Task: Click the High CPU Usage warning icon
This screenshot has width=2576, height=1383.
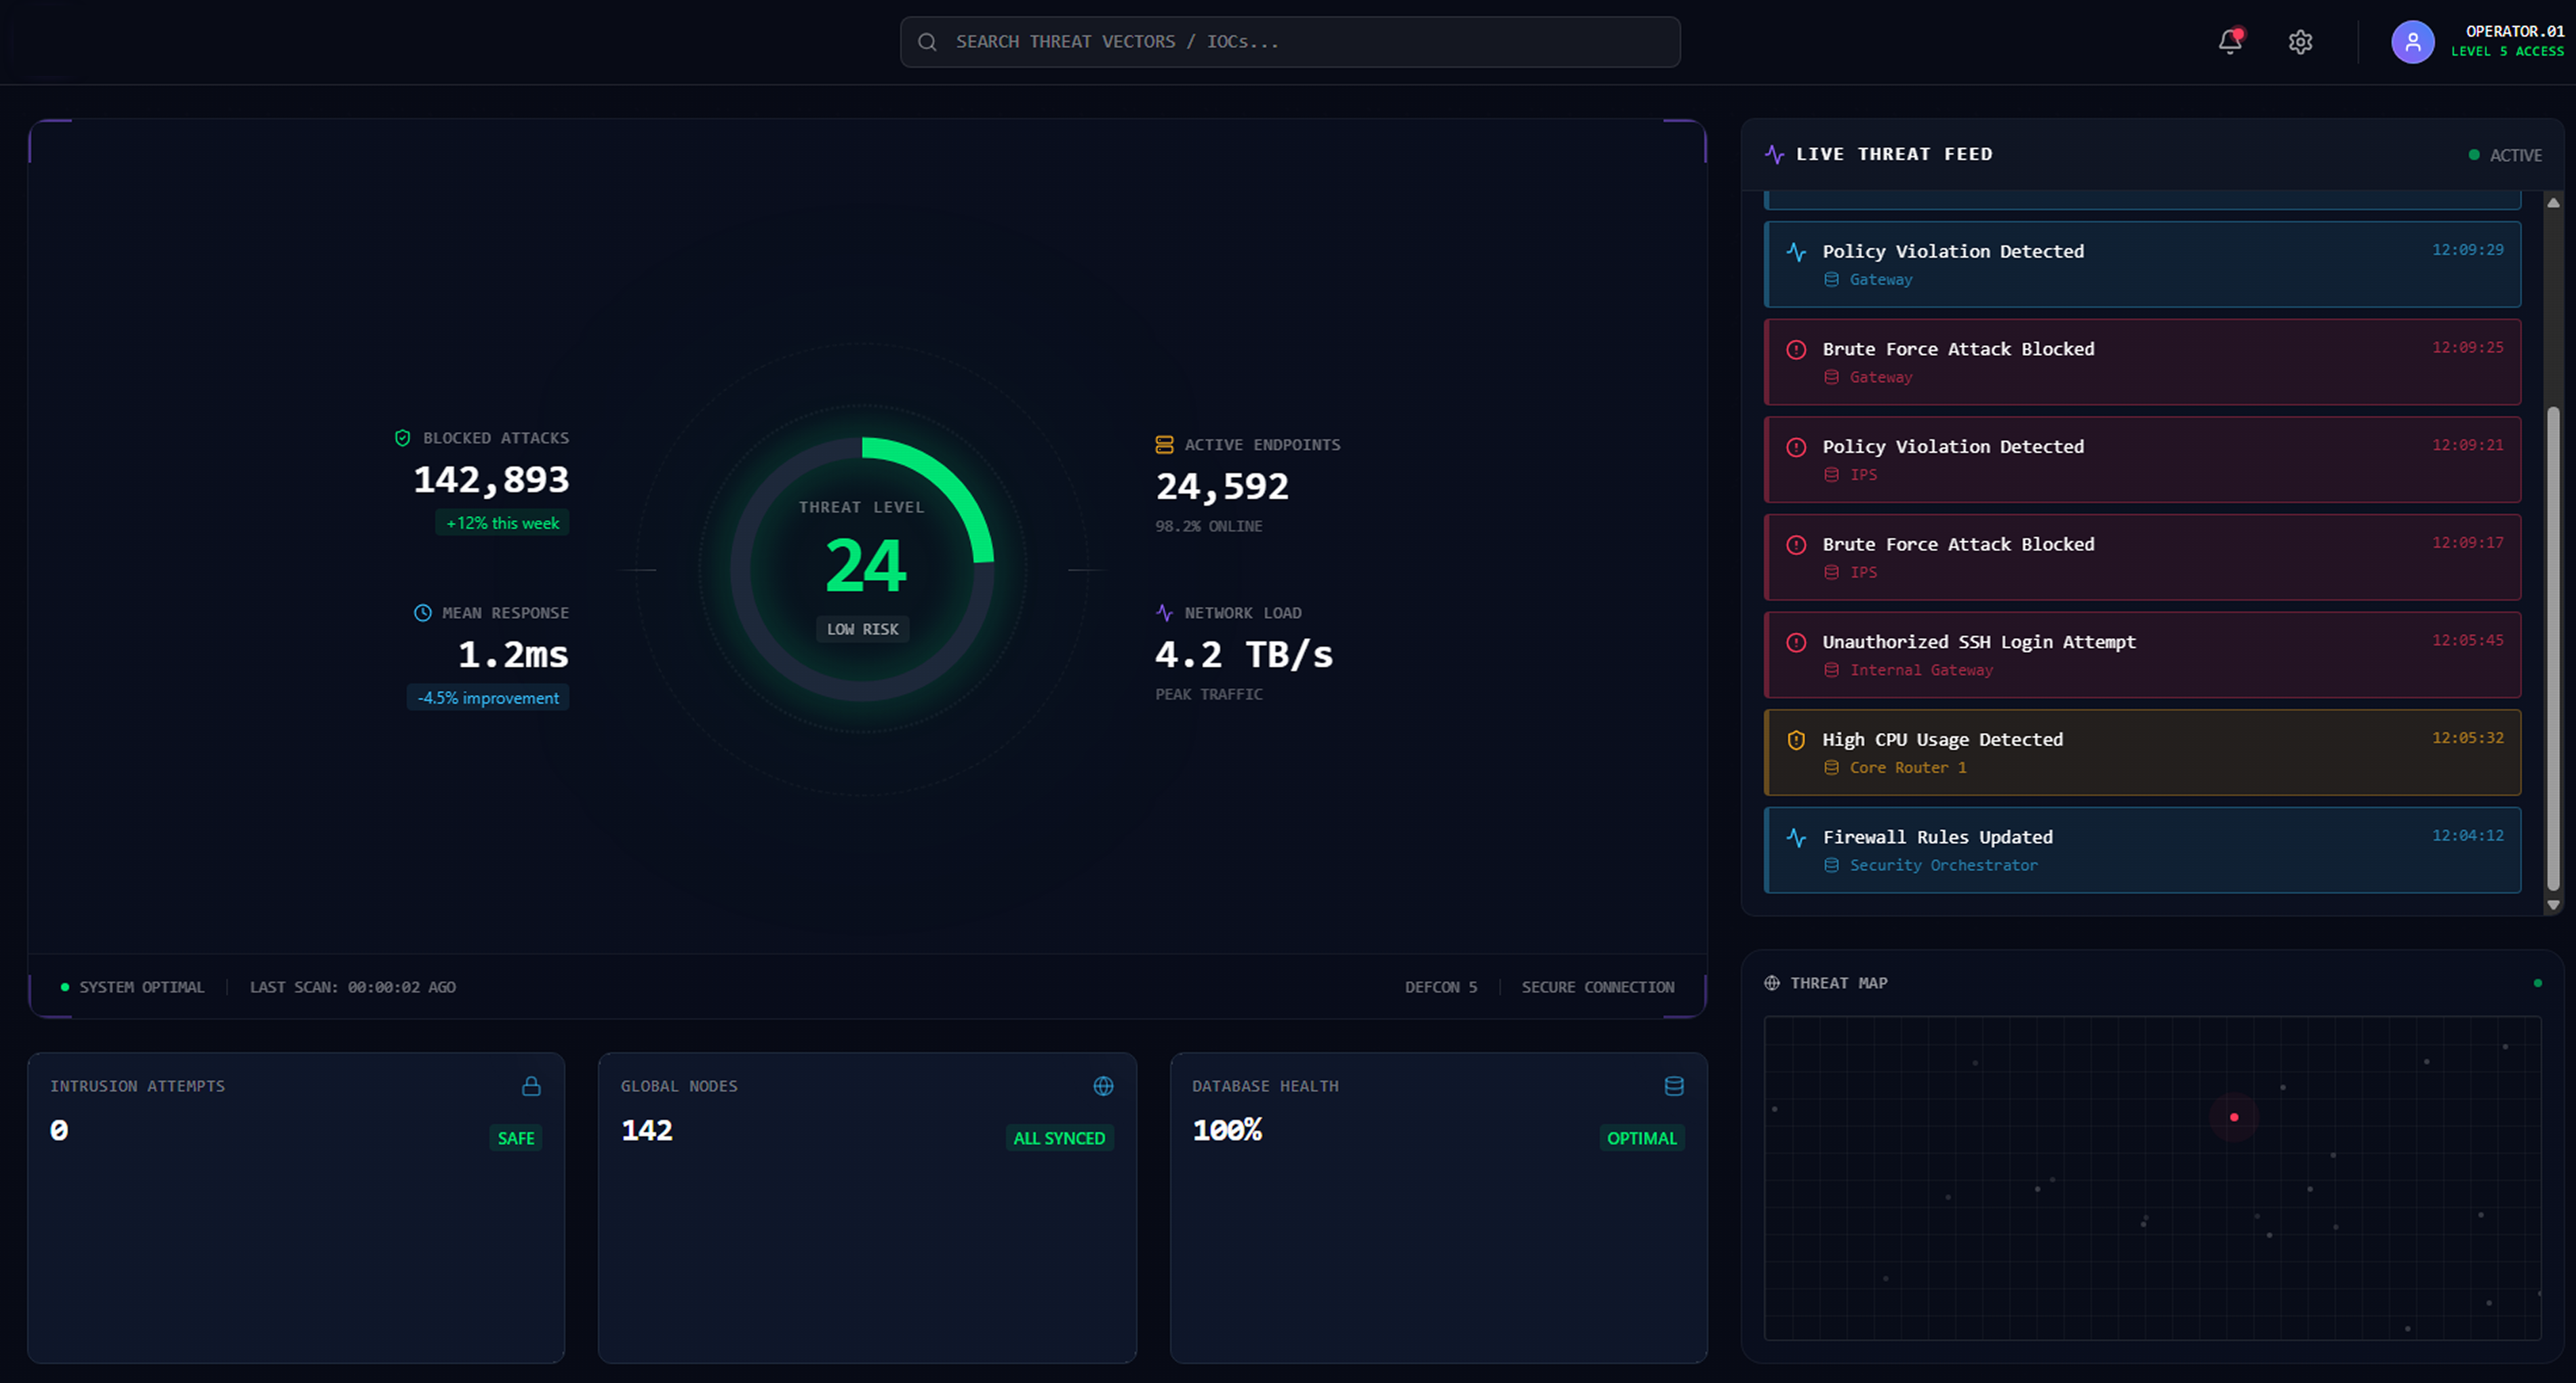Action: point(1796,740)
